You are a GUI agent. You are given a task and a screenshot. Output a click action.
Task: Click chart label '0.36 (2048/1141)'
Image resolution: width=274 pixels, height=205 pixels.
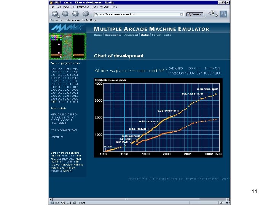tap(168, 111)
